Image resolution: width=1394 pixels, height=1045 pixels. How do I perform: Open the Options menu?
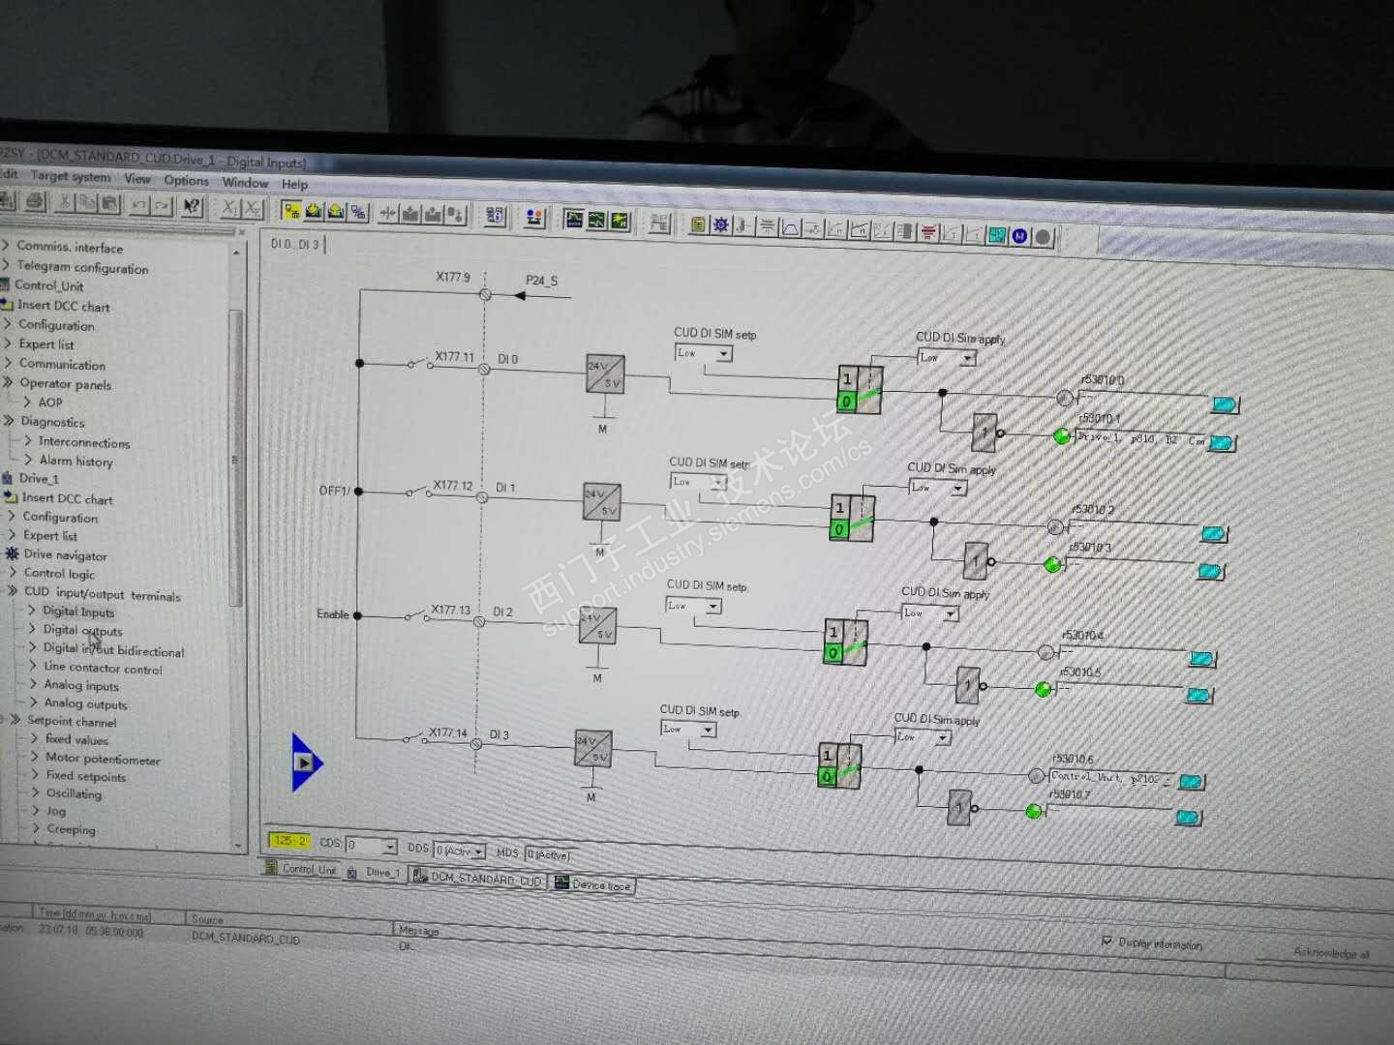pyautogui.click(x=186, y=180)
